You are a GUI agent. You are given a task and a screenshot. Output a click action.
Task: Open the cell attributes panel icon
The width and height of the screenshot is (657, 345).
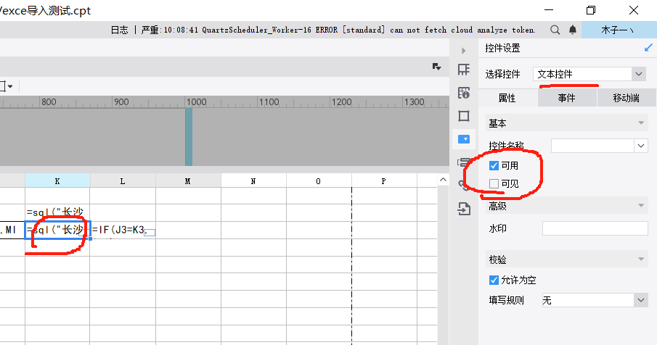464,93
